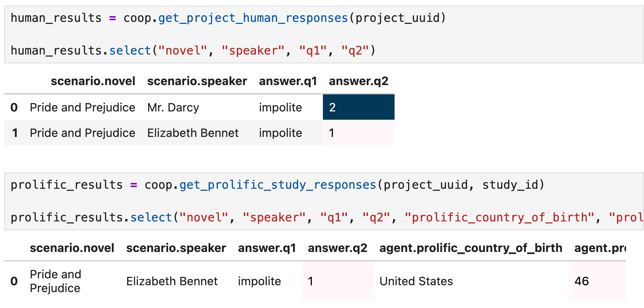Click scenario.novel header in prolific table
The image size is (644, 308).
[72, 248]
